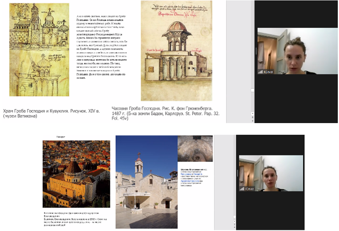Click the caption paragraph under the aerial Nazareth photo

(x=75, y=219)
